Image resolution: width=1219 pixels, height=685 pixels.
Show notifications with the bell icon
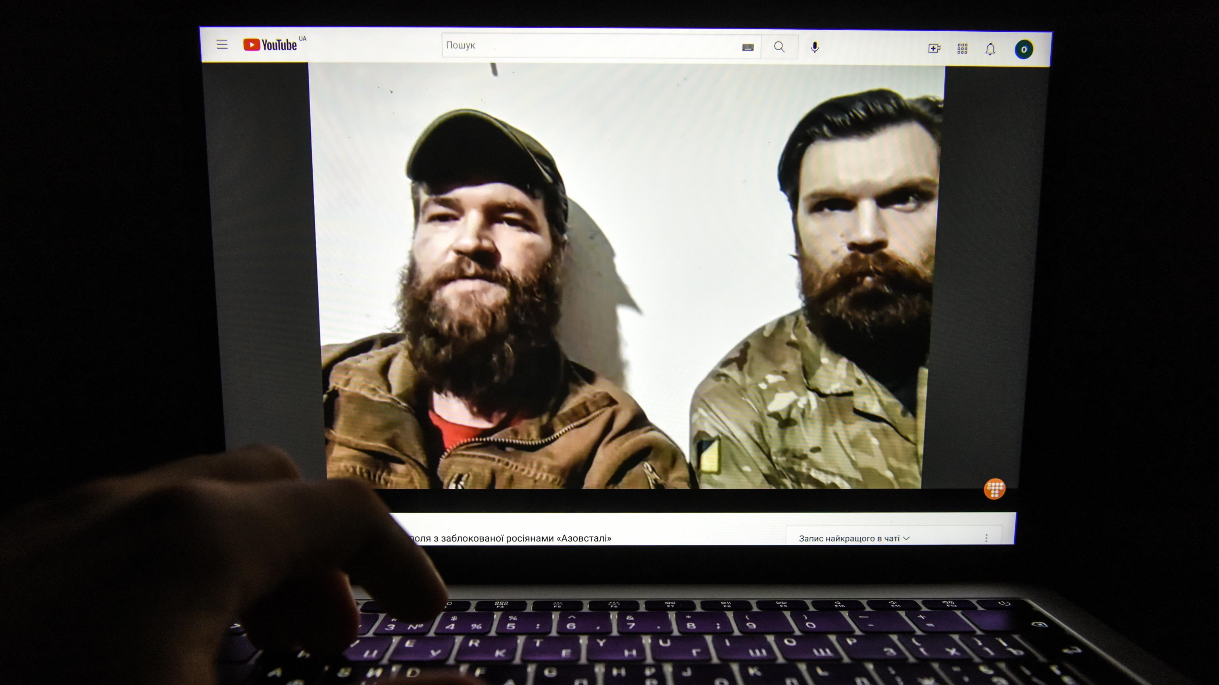click(990, 49)
